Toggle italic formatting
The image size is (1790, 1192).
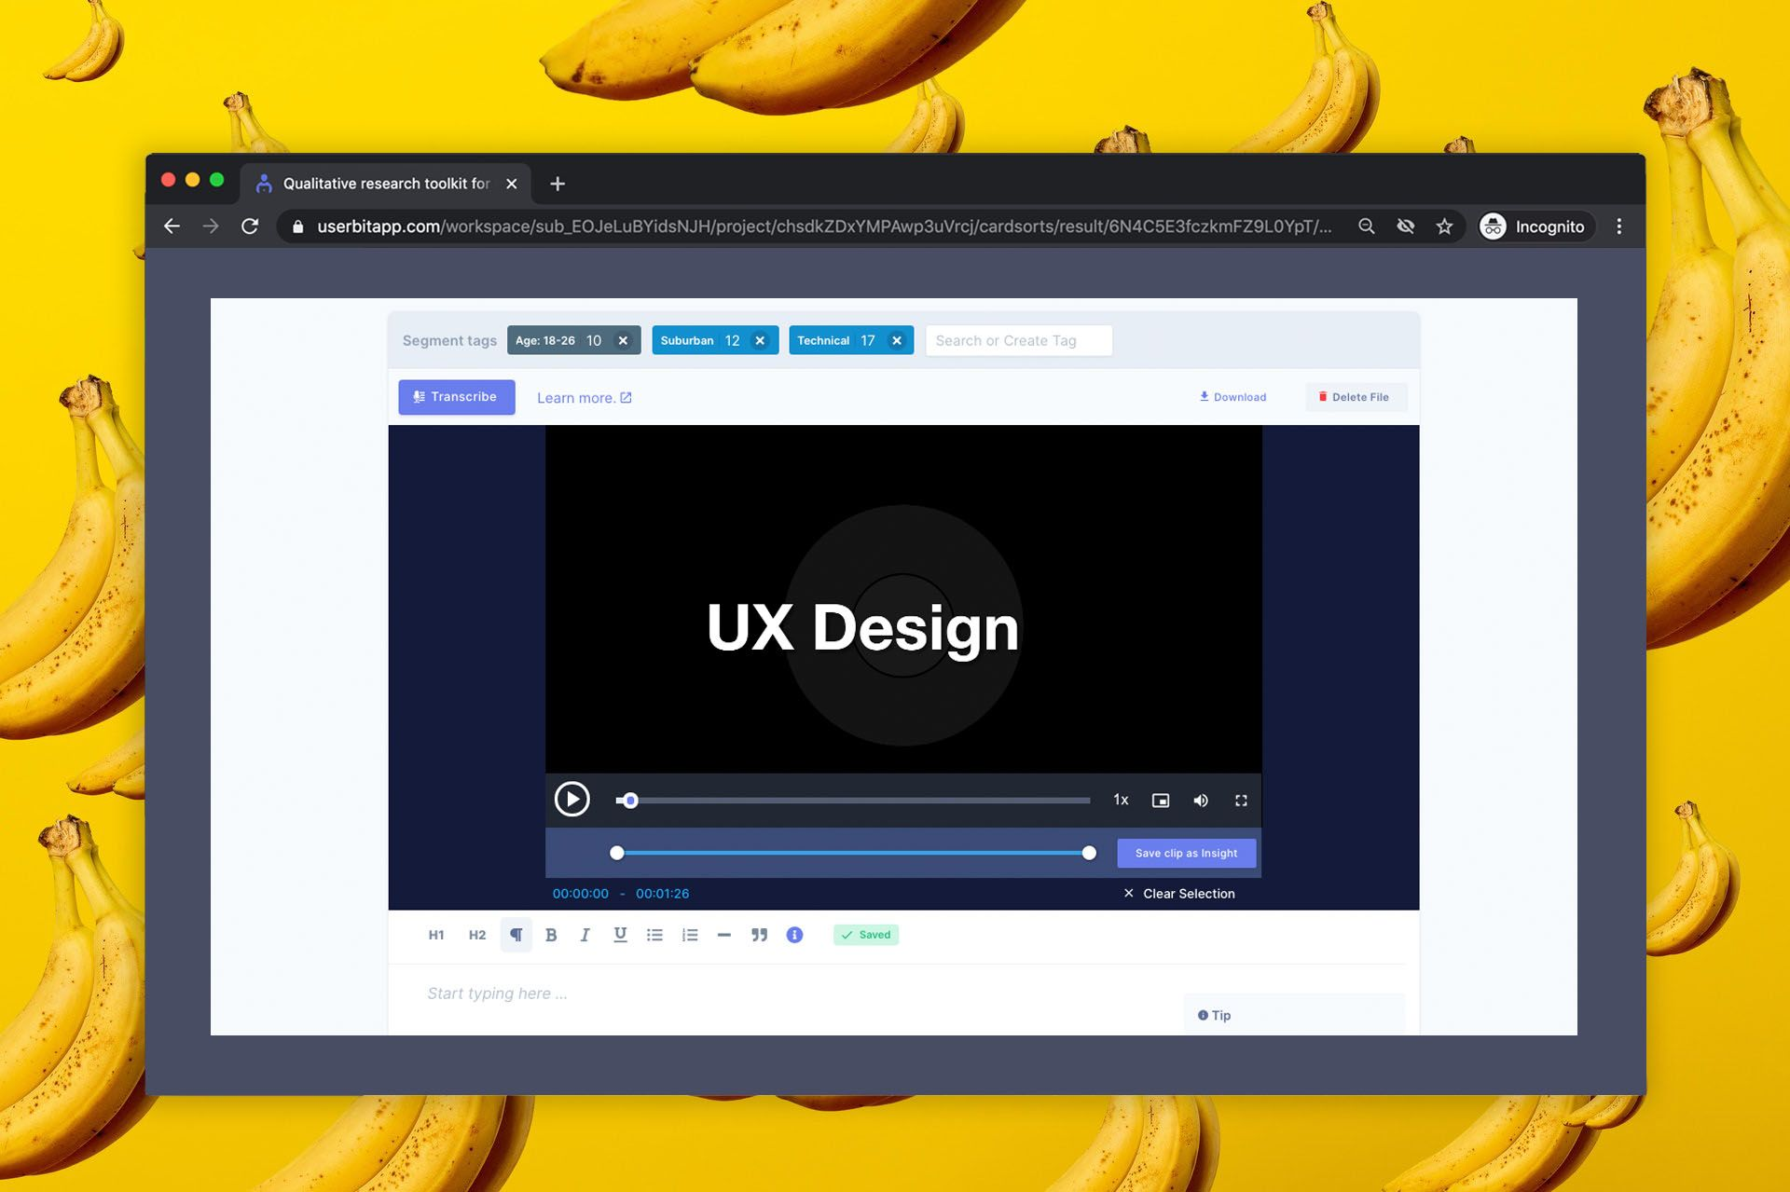[x=585, y=935]
